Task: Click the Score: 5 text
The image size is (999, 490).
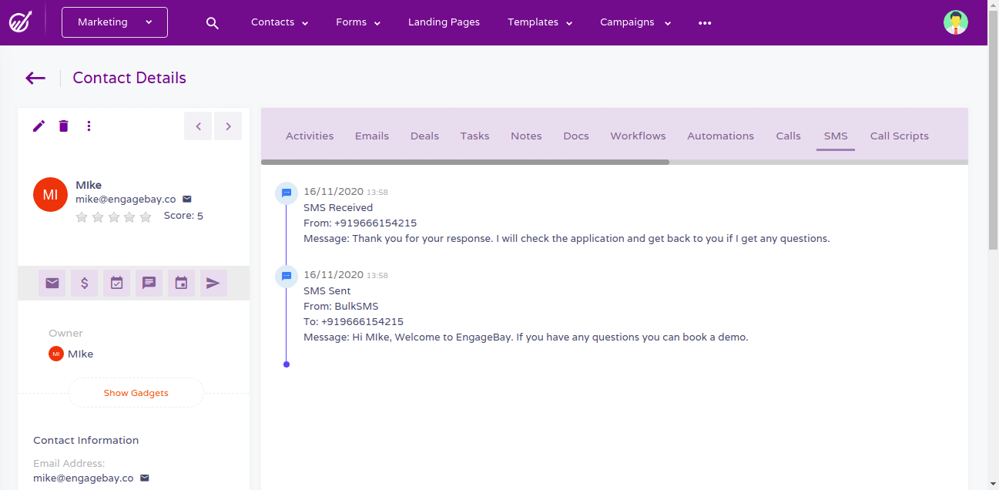Action: point(183,216)
